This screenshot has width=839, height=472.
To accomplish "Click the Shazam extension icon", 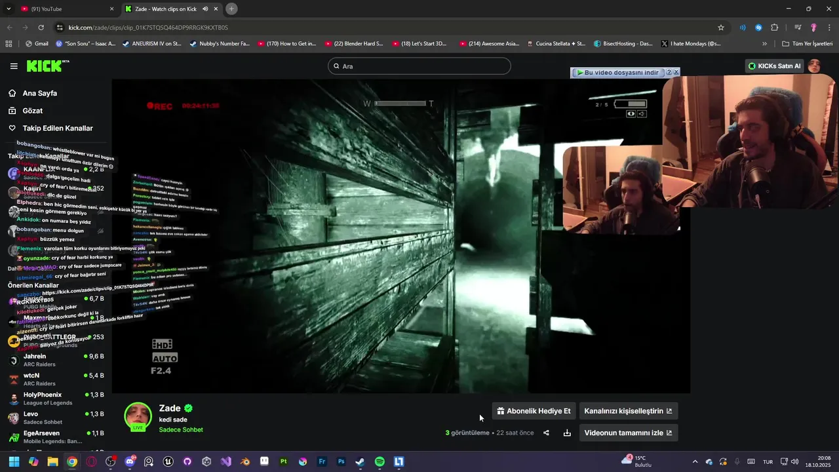I will [x=758, y=28].
